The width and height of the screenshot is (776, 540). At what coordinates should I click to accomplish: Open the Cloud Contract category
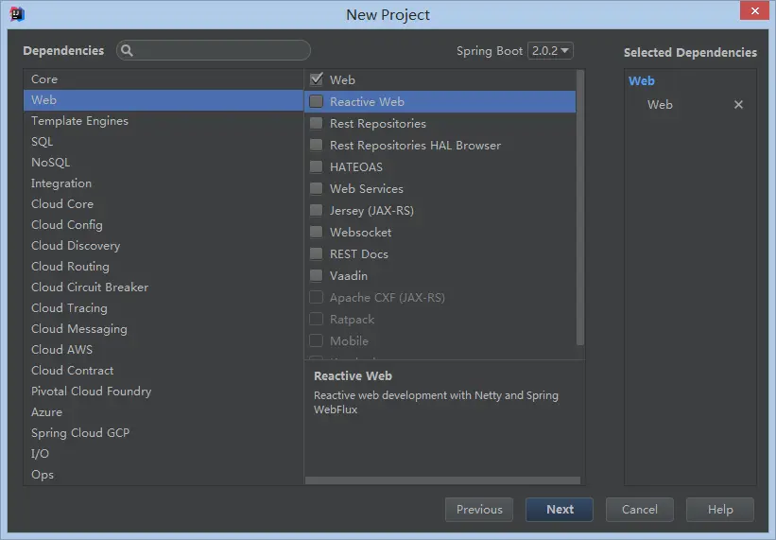164,370
